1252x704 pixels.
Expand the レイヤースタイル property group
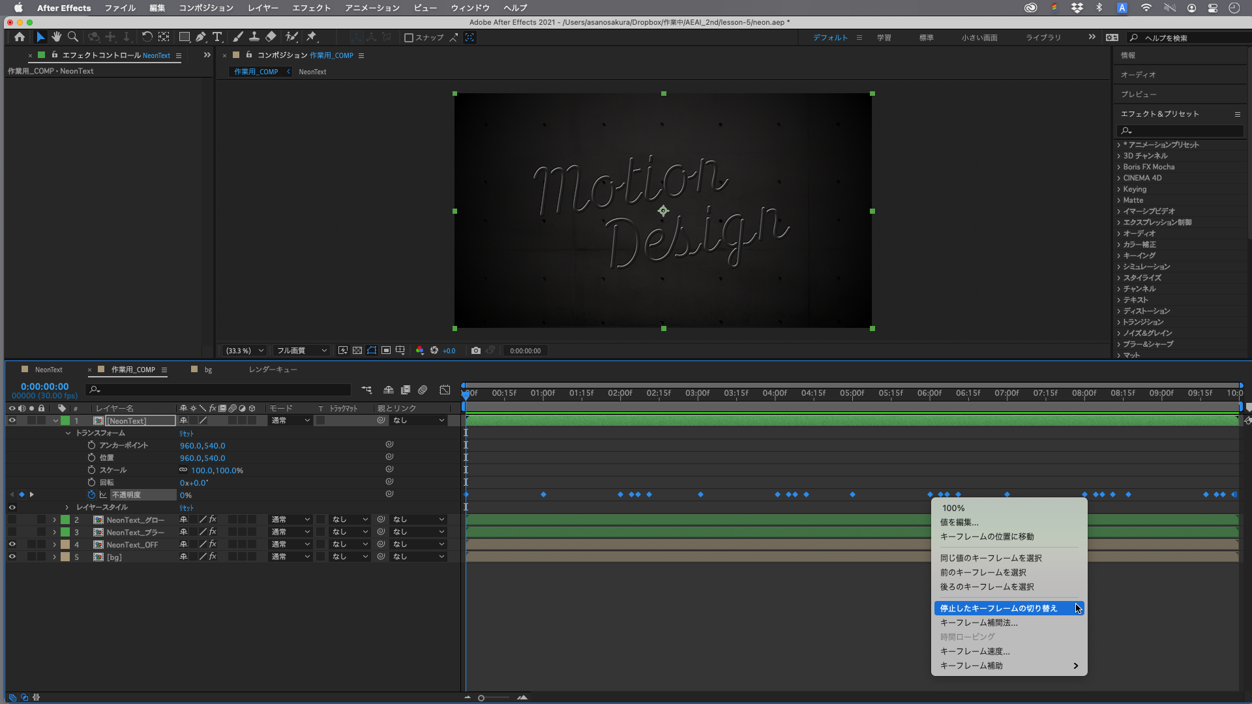click(67, 507)
